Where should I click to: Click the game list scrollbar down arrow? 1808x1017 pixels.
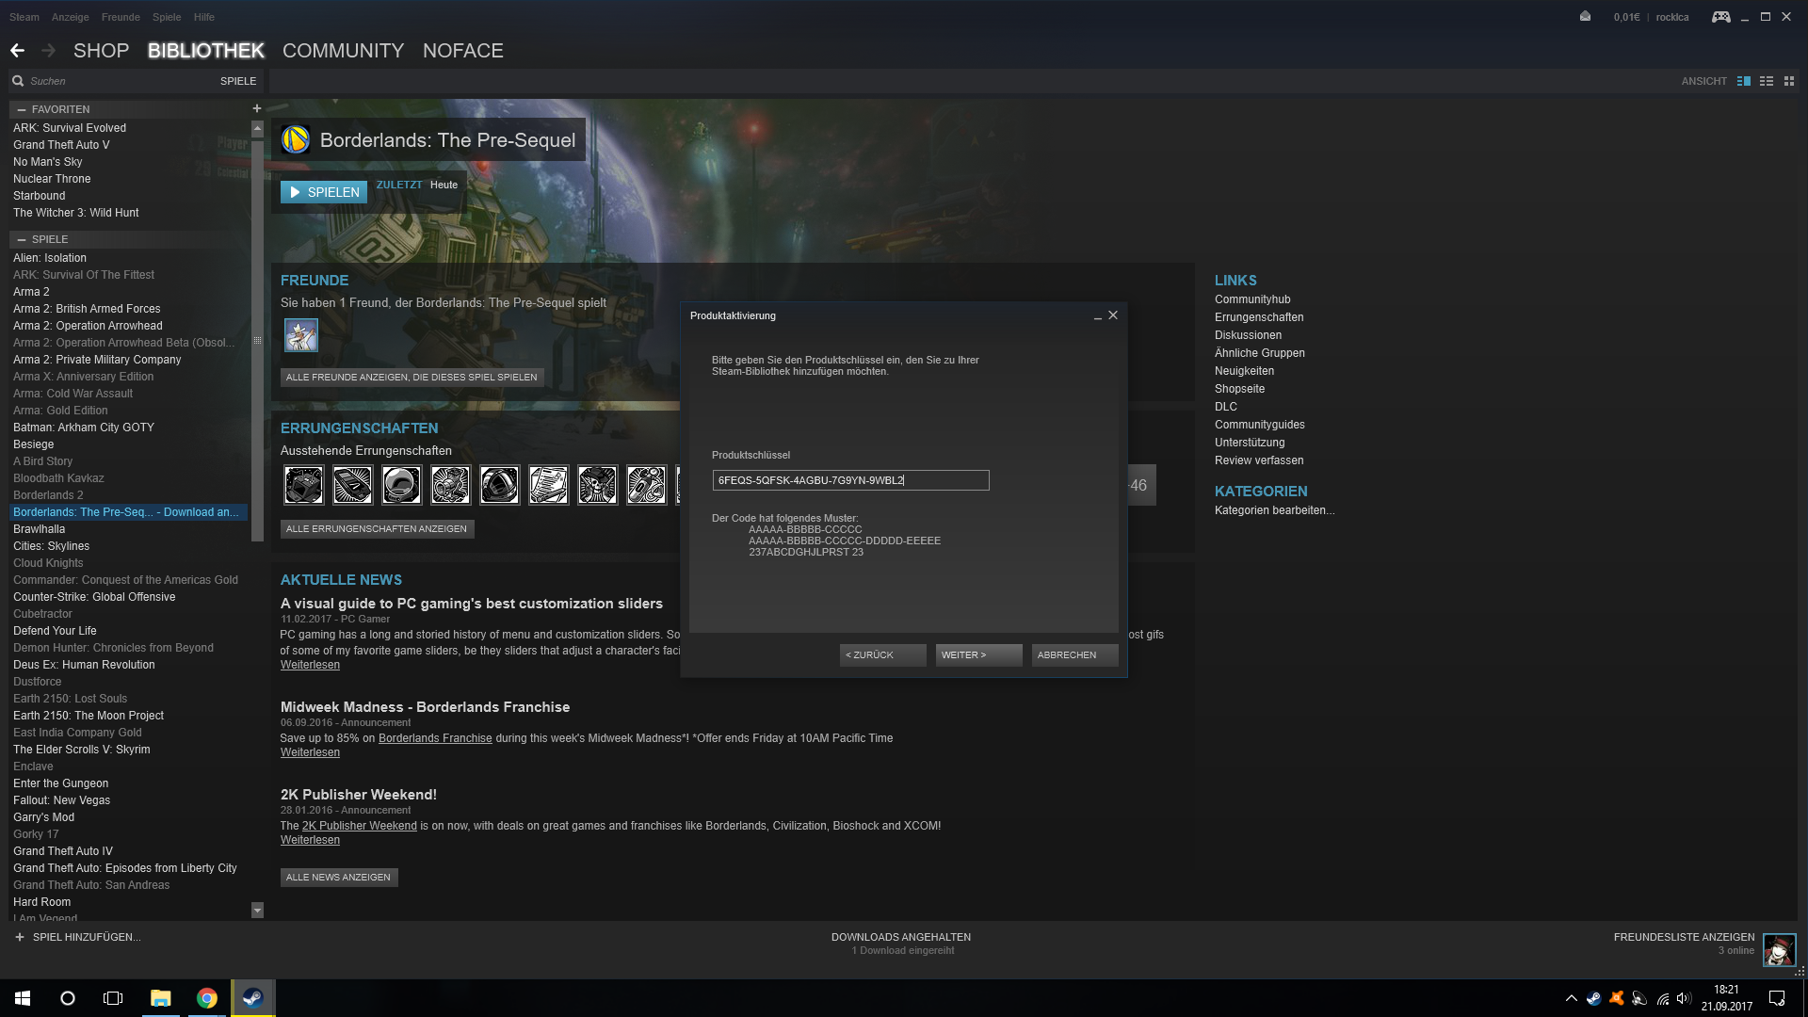tap(257, 911)
